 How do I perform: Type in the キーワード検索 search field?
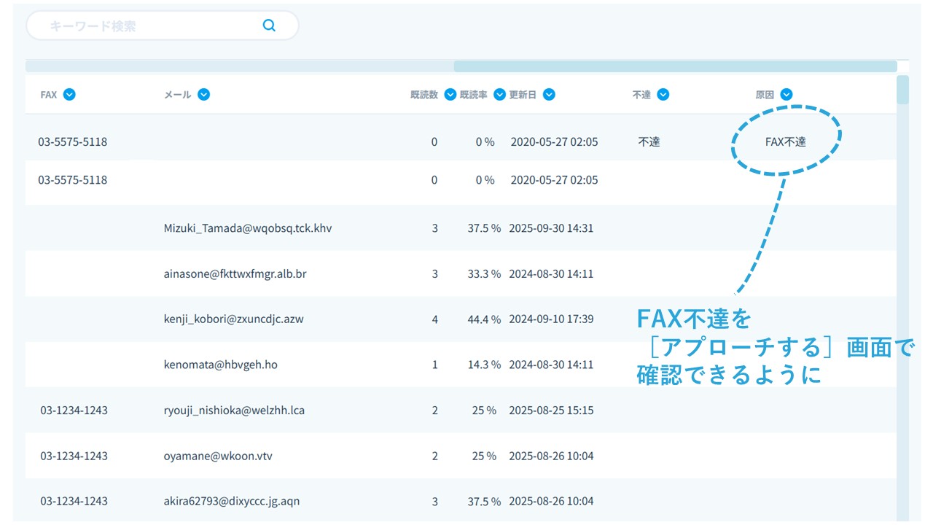coord(146,26)
